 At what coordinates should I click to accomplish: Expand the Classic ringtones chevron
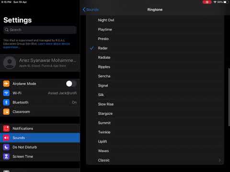tap(220, 160)
